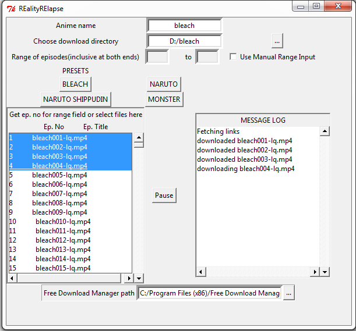Click the range start episode field
Image resolution: width=356 pixels, height=331 pixels.
pyautogui.click(x=157, y=57)
